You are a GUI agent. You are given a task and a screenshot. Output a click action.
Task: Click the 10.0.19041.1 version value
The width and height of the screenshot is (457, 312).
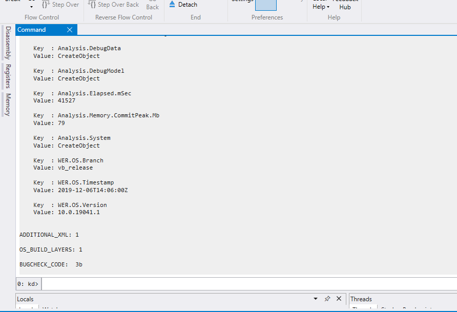point(79,213)
